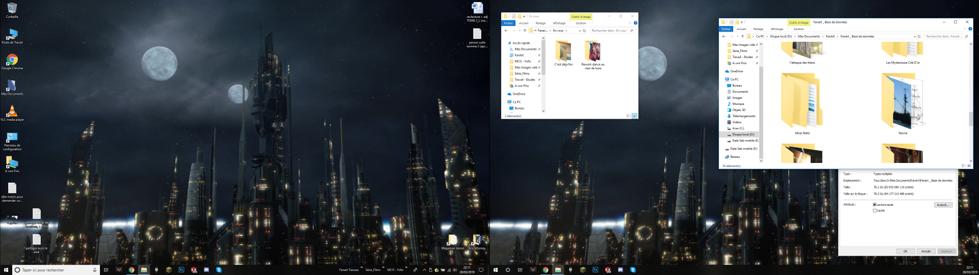Click the up-arrow button in the En cour window
This screenshot has width=979, height=275.
click(525, 31)
